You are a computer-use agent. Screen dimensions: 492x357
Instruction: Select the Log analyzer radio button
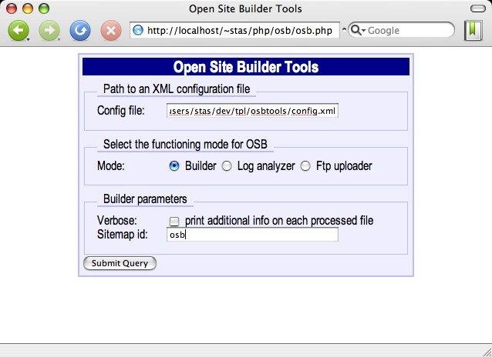pos(227,166)
